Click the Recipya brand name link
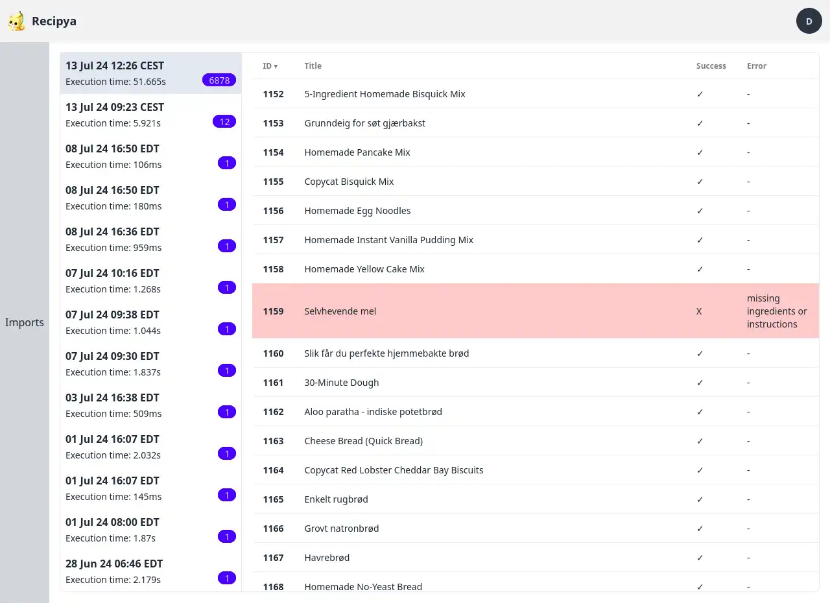Image resolution: width=830 pixels, height=607 pixels. pos(54,21)
